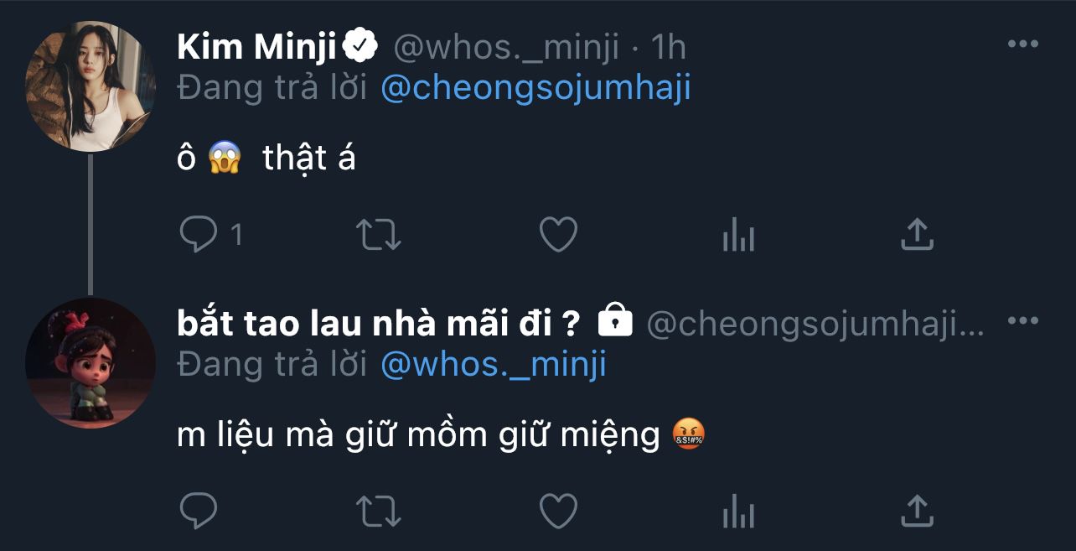Viewport: 1076px width, 551px height.
Task: Share Kim Minji's tweet
Action: pos(917,235)
